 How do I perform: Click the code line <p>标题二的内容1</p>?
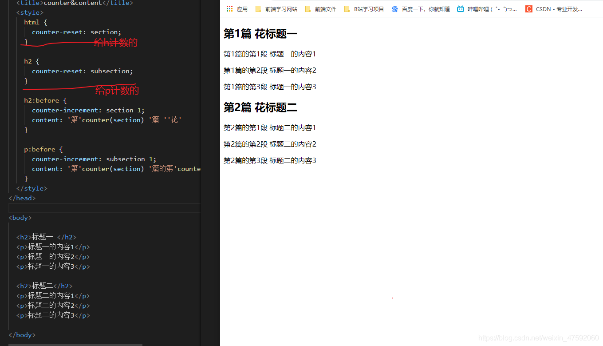tap(53, 296)
